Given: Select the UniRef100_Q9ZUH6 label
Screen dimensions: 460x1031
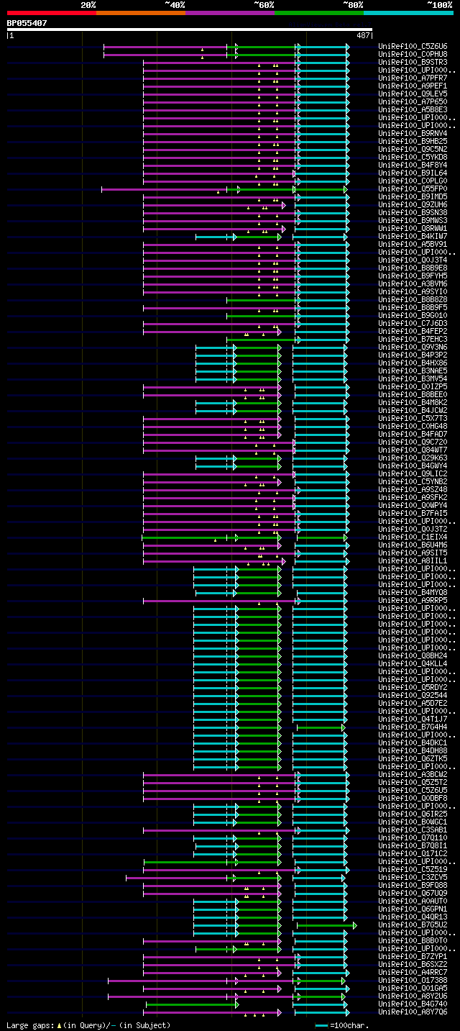Looking at the screenshot, I should pyautogui.click(x=413, y=205).
